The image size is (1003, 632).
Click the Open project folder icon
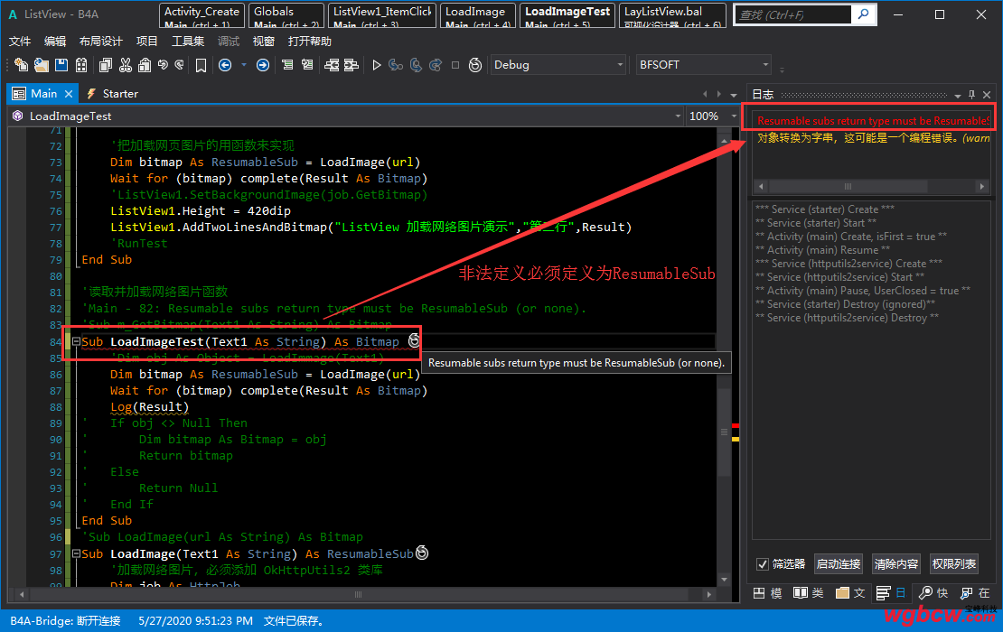tap(41, 64)
